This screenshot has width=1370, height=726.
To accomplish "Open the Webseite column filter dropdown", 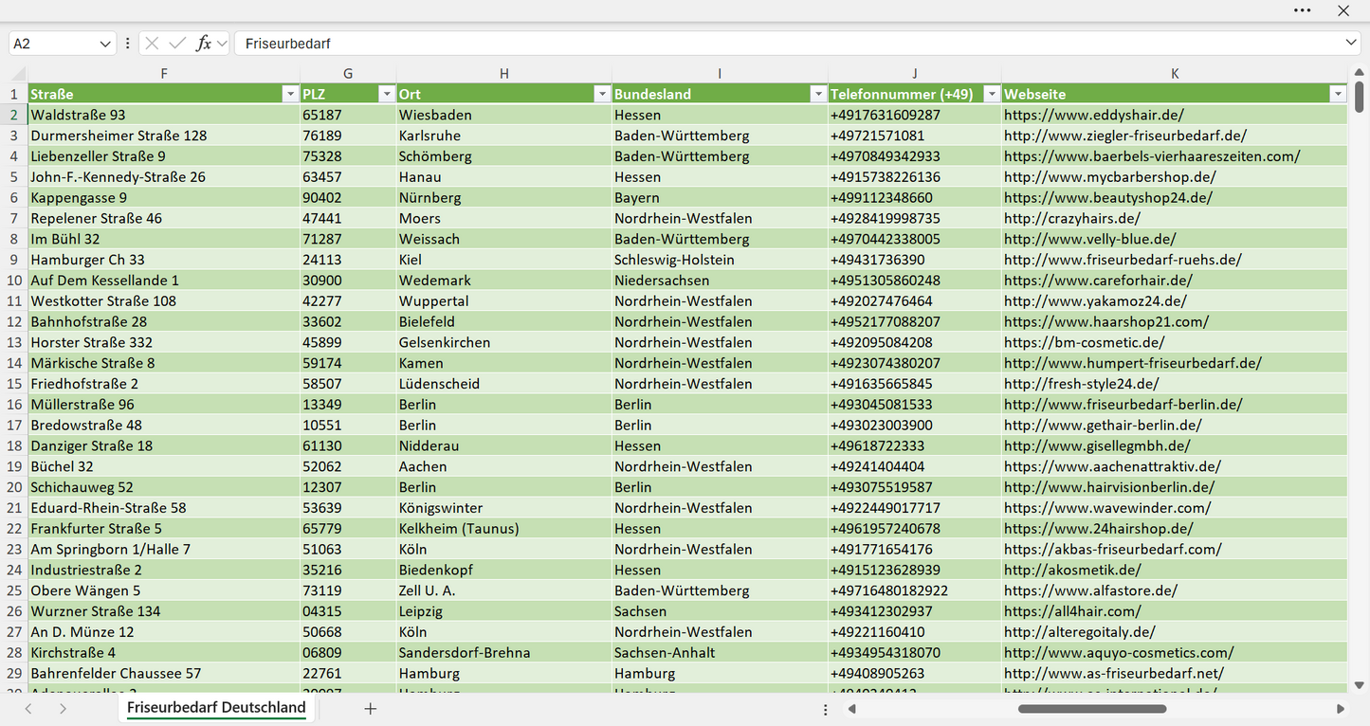I will click(x=1337, y=94).
